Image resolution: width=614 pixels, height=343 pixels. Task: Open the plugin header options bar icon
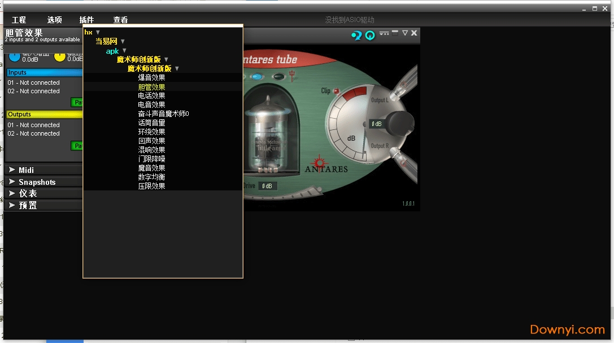click(384, 33)
